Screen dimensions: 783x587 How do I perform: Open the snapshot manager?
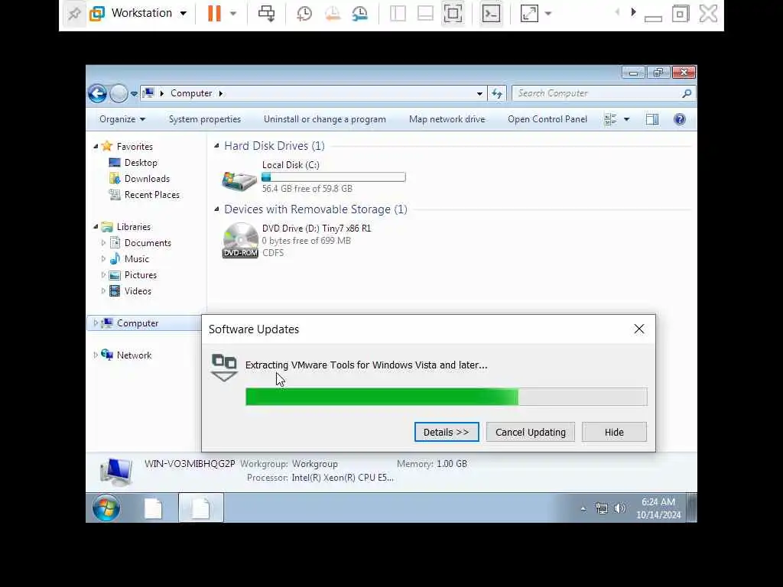359,14
